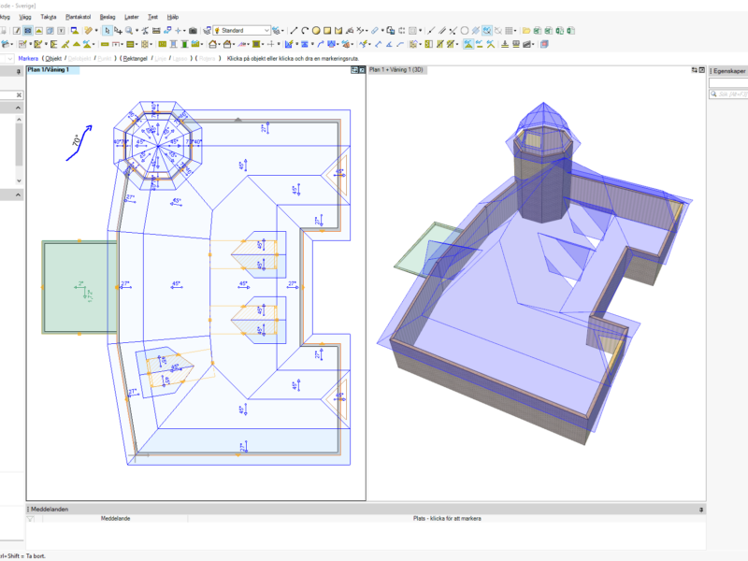Image resolution: width=748 pixels, height=561 pixels.
Task: Open the Beslag menu
Action: click(x=108, y=17)
